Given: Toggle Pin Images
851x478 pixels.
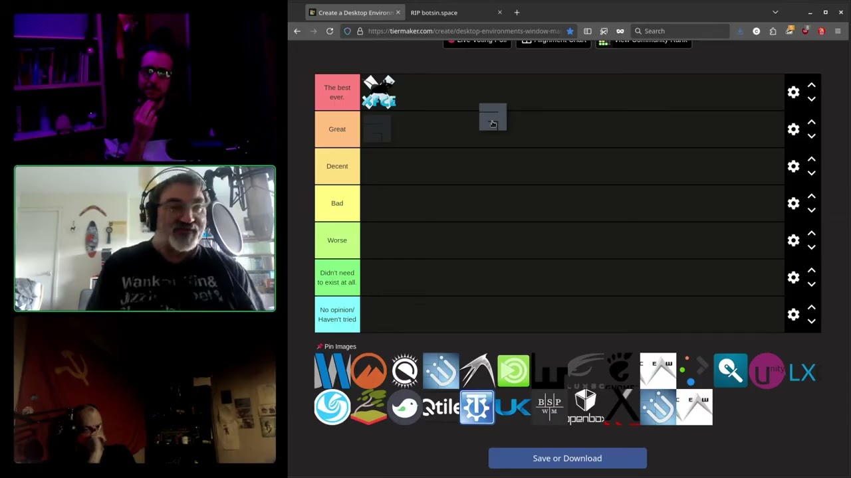Looking at the screenshot, I should click(336, 347).
